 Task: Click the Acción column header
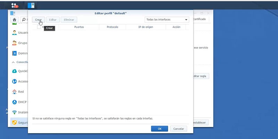click(176, 27)
